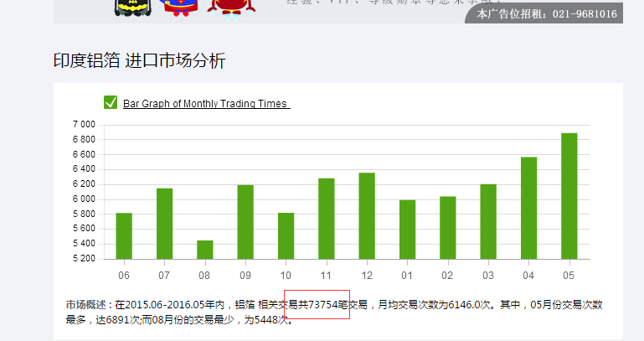Image resolution: width=644 pixels, height=341 pixels.
Task: Click the 06 x-axis month label
Action: pos(124,276)
